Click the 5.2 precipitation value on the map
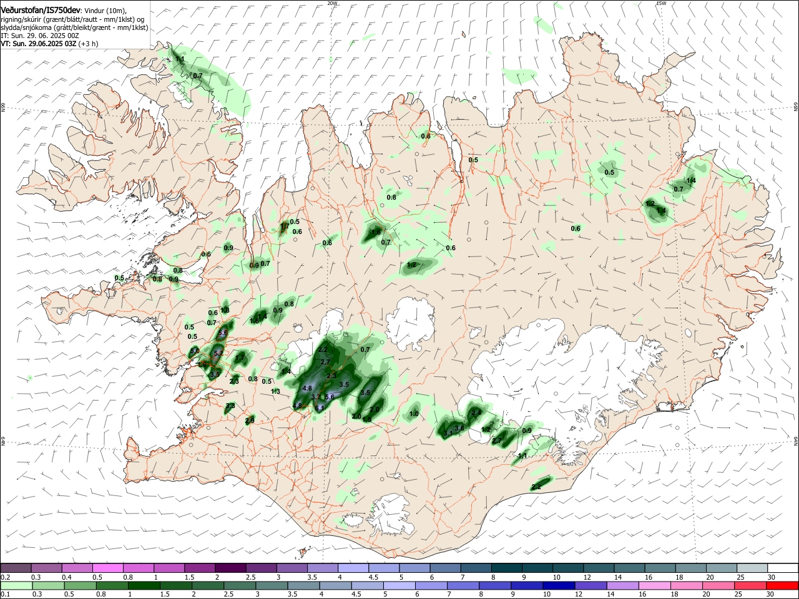Viewport: 799px width, 599px height. 218,353
